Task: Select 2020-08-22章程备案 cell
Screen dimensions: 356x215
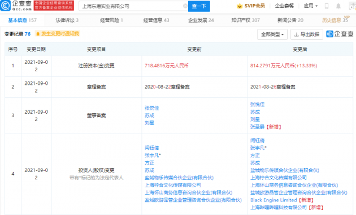Action: click(x=167, y=87)
